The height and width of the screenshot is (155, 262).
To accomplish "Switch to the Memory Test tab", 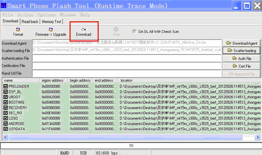I will (x=52, y=22).
